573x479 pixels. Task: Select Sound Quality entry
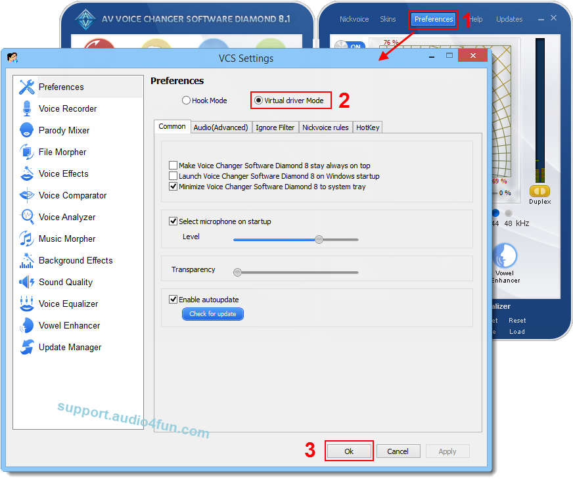(66, 282)
